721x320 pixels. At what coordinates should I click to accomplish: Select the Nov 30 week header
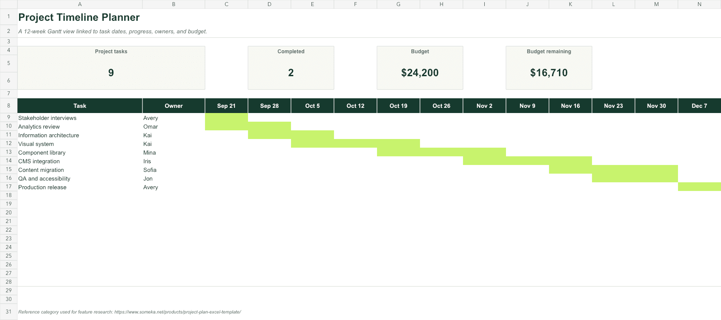pyautogui.click(x=656, y=106)
